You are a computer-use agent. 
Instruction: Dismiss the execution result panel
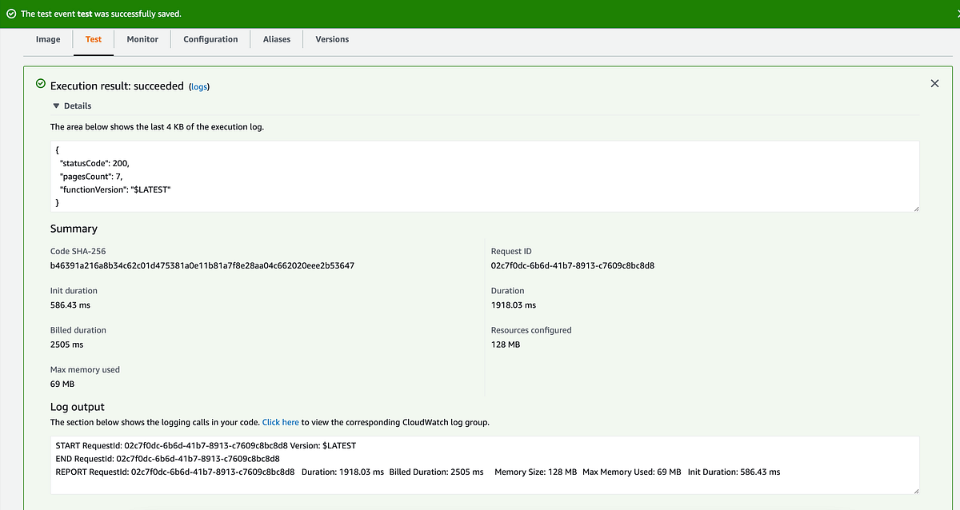tap(934, 83)
